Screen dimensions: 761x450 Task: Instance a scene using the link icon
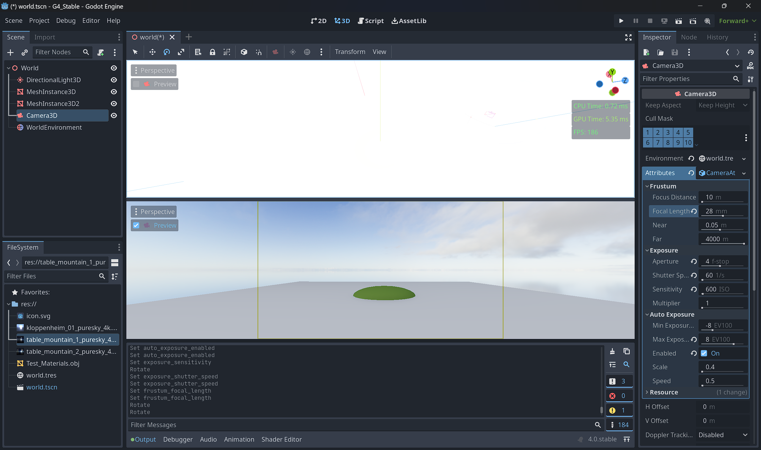point(24,52)
